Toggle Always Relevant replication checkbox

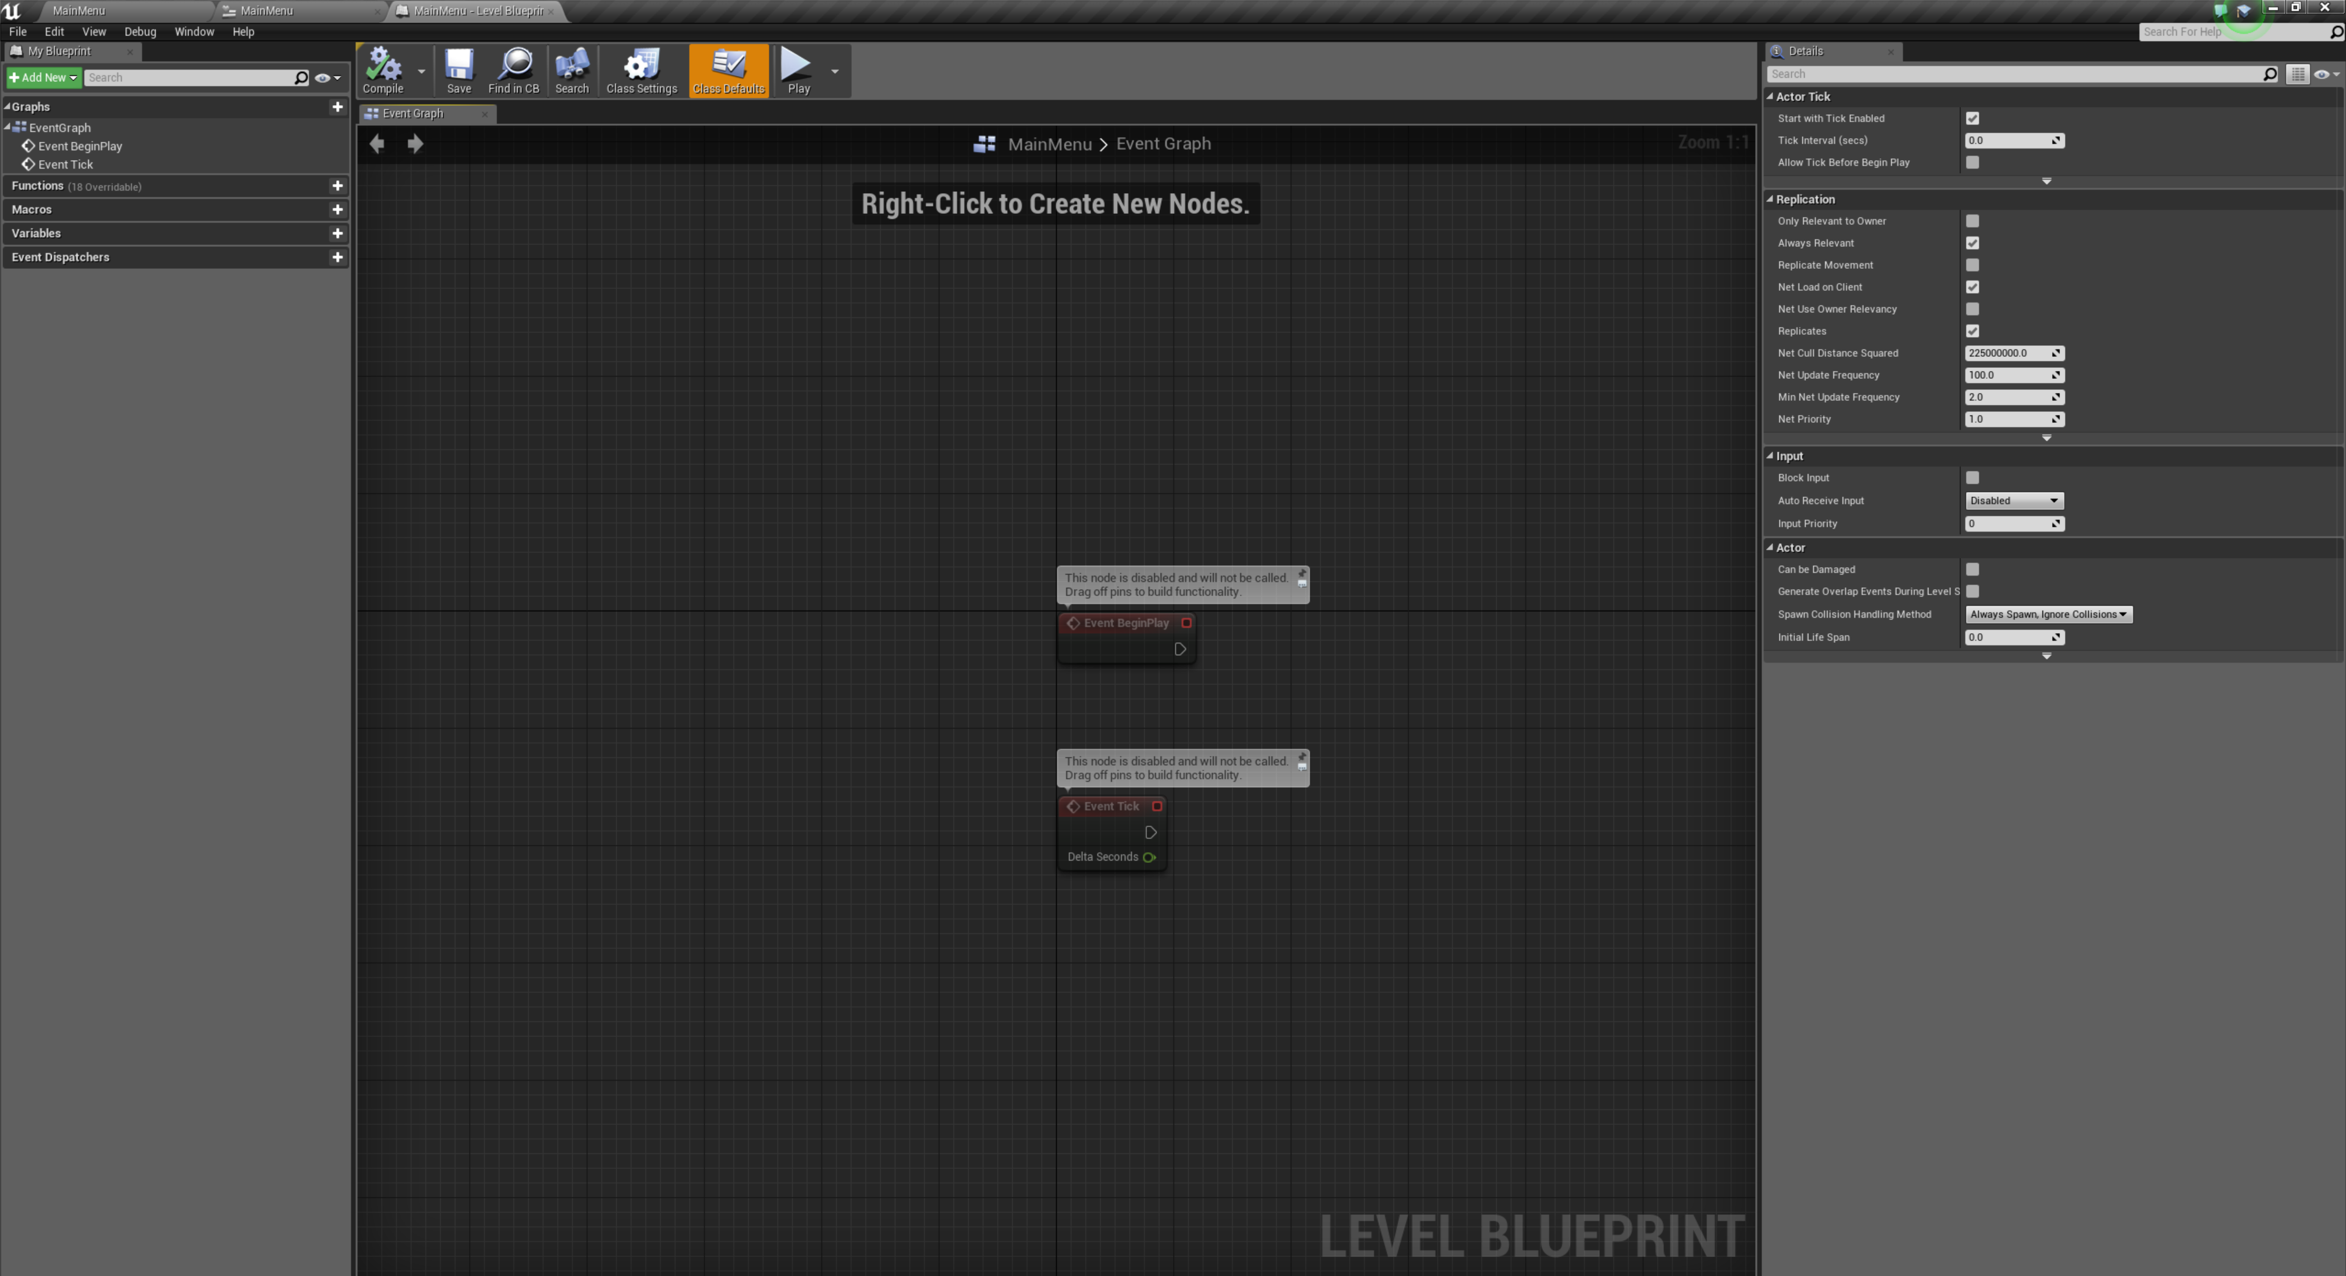click(1972, 242)
